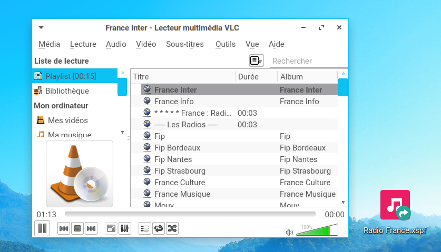Toggle the playlist view button
This screenshot has height=252, width=441.
pyautogui.click(x=144, y=228)
